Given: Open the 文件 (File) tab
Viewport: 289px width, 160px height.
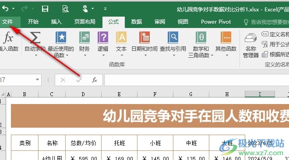Looking at the screenshot, I should coord(7,22).
